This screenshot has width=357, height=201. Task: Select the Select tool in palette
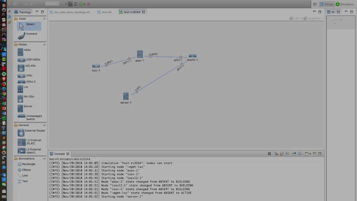(x=29, y=26)
